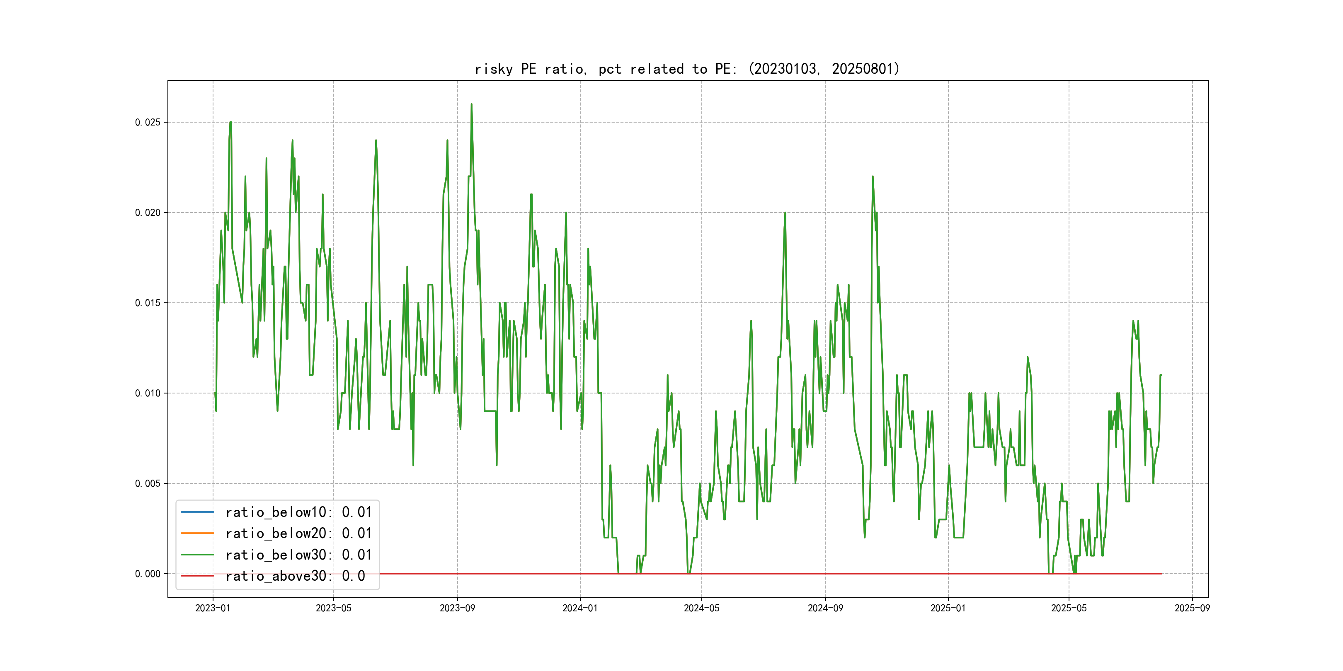Click the 2024-01 x-axis tick label
This screenshot has width=1343, height=671.
(580, 608)
